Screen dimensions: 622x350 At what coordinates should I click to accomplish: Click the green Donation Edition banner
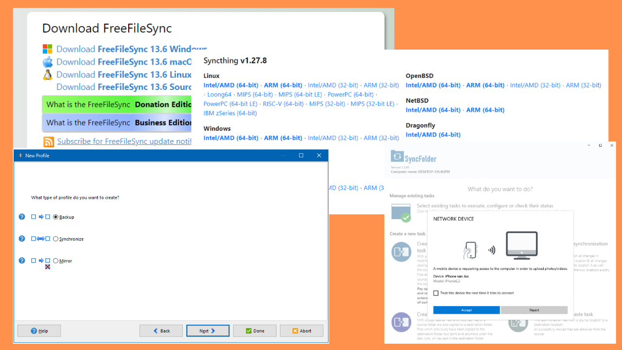(117, 105)
